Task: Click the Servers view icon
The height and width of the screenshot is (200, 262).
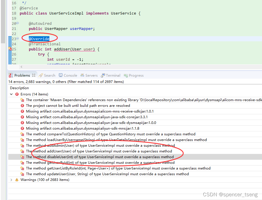Action: [x=82, y=75]
